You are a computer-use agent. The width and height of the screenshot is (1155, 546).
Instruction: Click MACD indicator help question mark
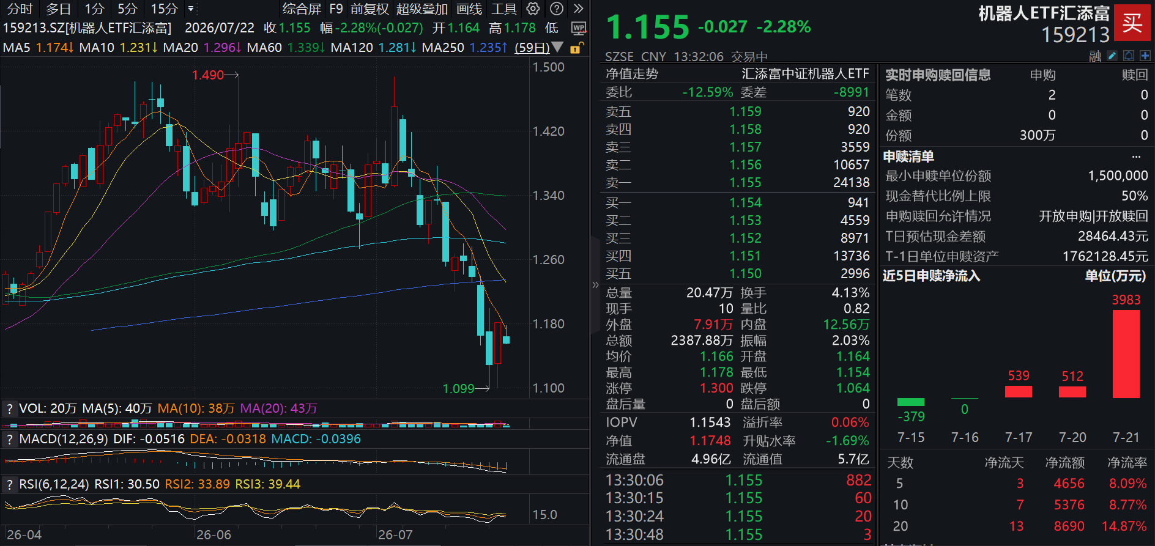(9, 439)
